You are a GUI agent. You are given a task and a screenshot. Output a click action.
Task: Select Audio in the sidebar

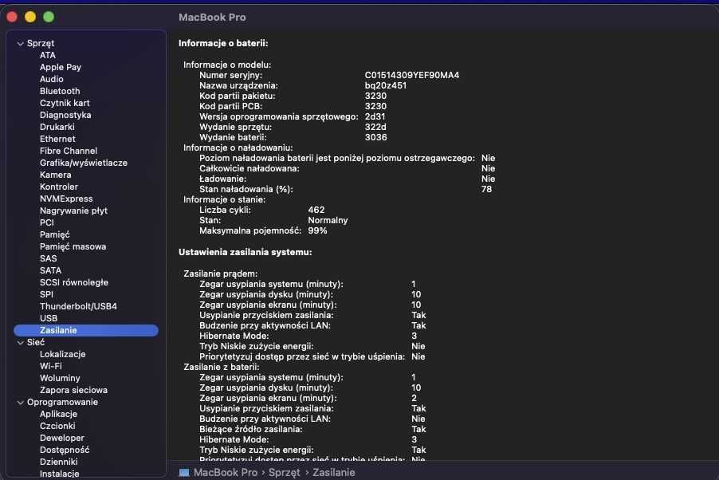coord(51,79)
